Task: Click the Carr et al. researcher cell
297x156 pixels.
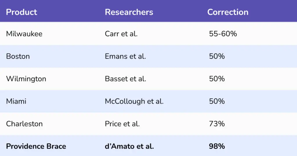Action: [x=121, y=34]
